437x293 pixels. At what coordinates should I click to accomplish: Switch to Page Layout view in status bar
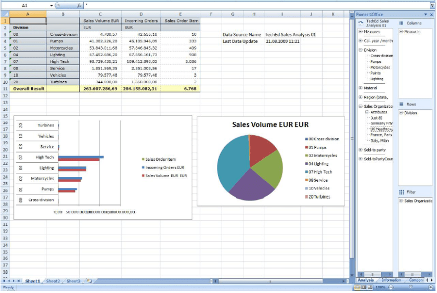click(364, 287)
